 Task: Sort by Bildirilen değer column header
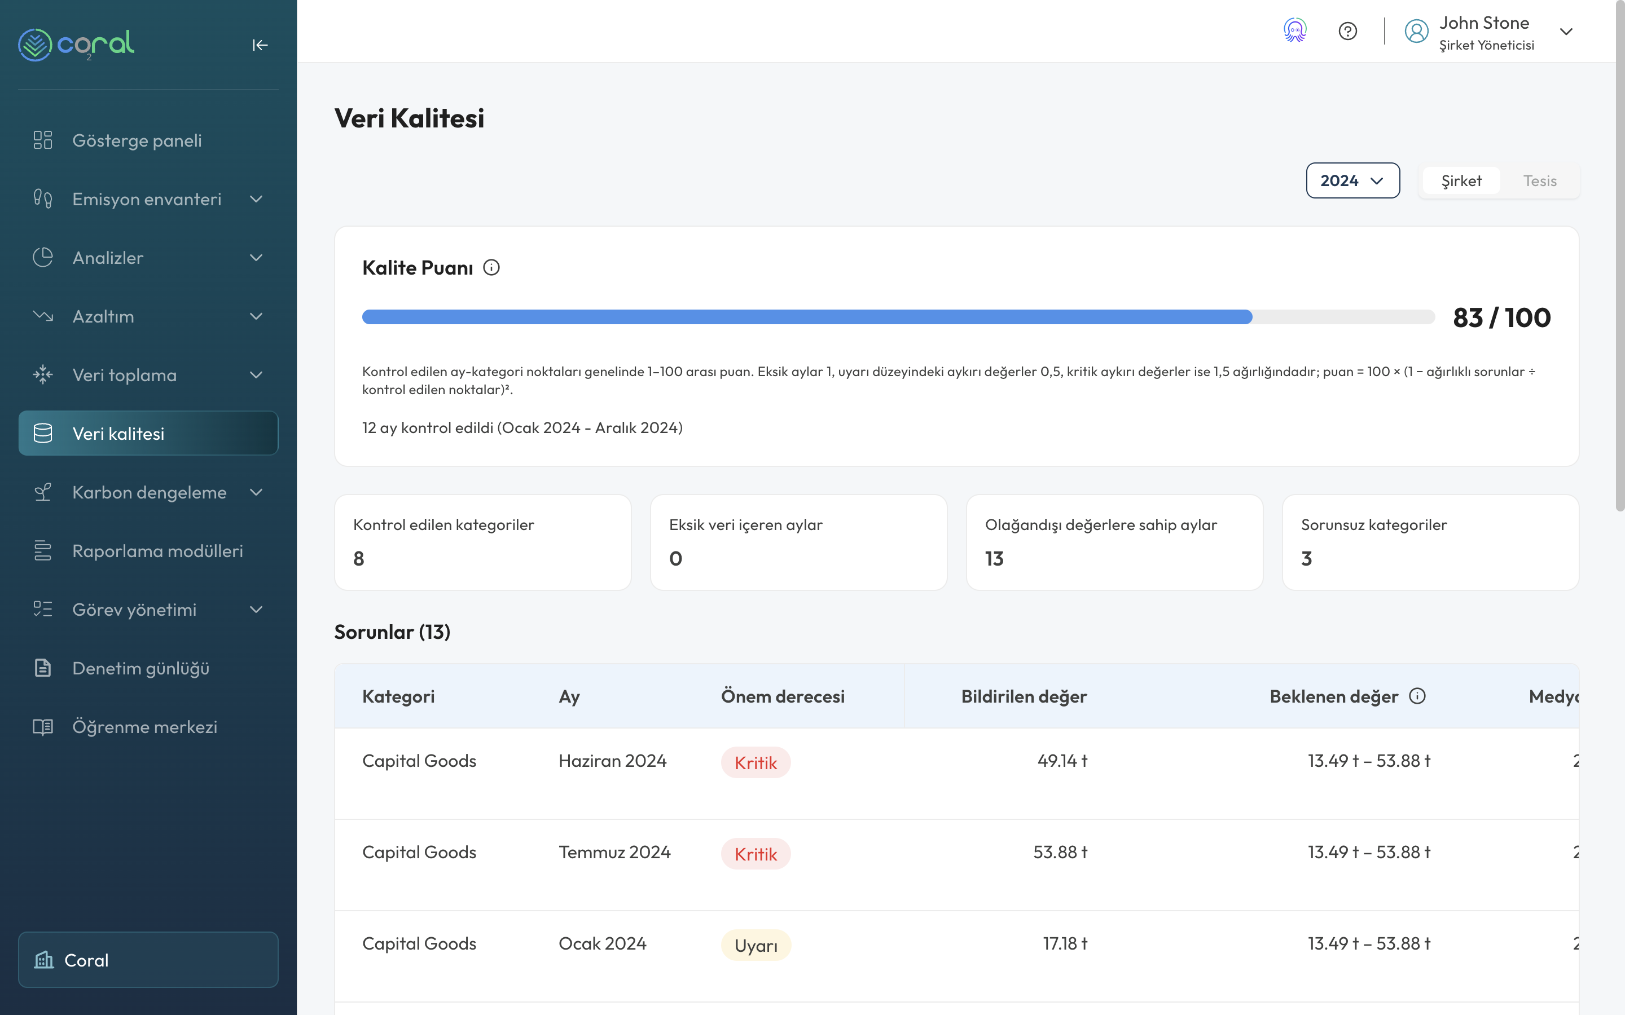[x=1024, y=696]
